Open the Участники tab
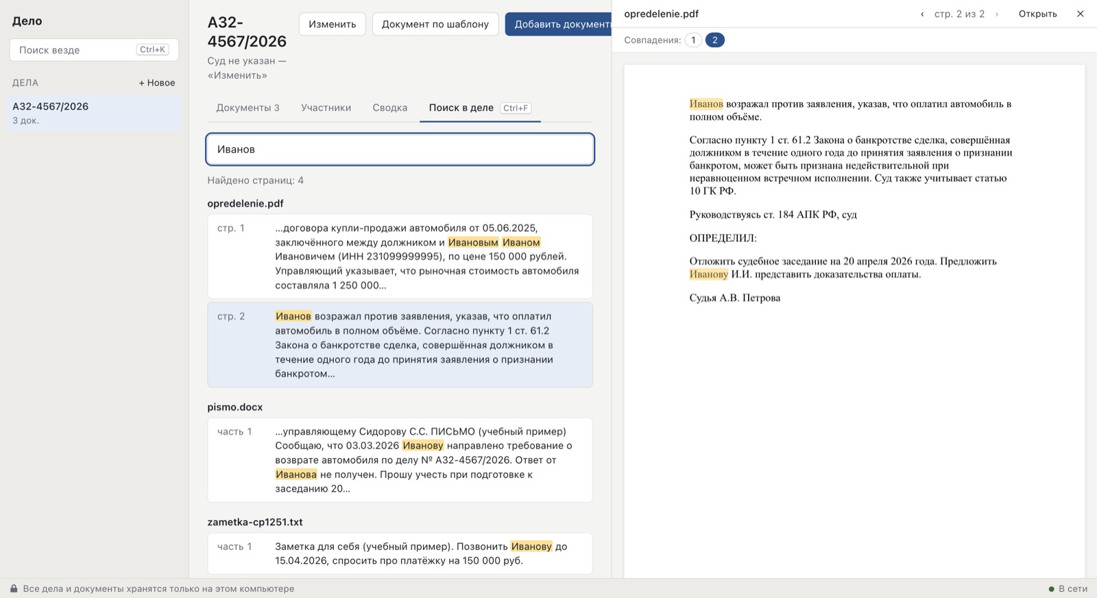The width and height of the screenshot is (1097, 598). click(326, 108)
